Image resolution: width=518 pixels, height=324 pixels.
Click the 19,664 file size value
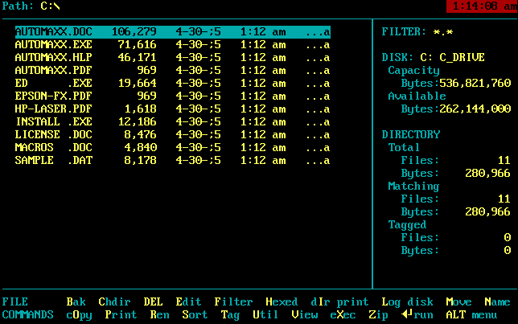(138, 84)
